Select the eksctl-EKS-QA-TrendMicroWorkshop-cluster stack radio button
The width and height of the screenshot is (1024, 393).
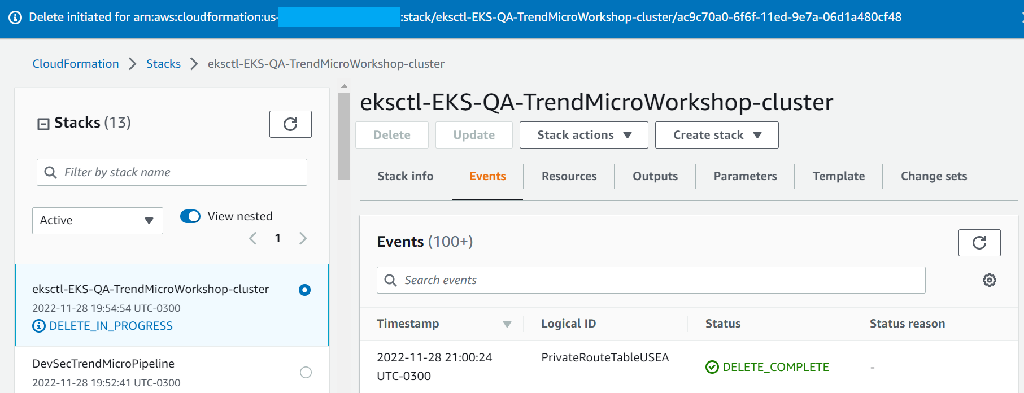point(305,290)
